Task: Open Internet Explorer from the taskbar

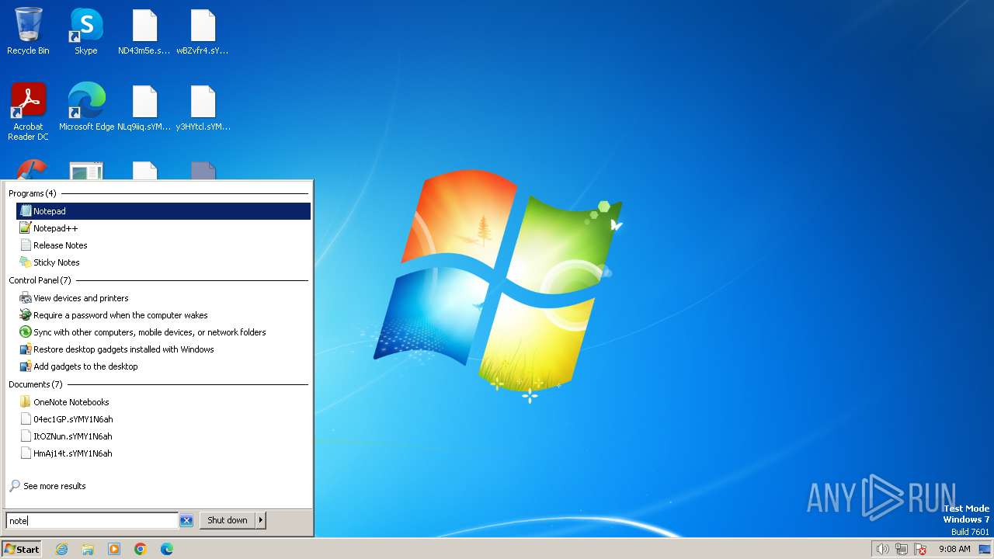Action: (x=62, y=549)
